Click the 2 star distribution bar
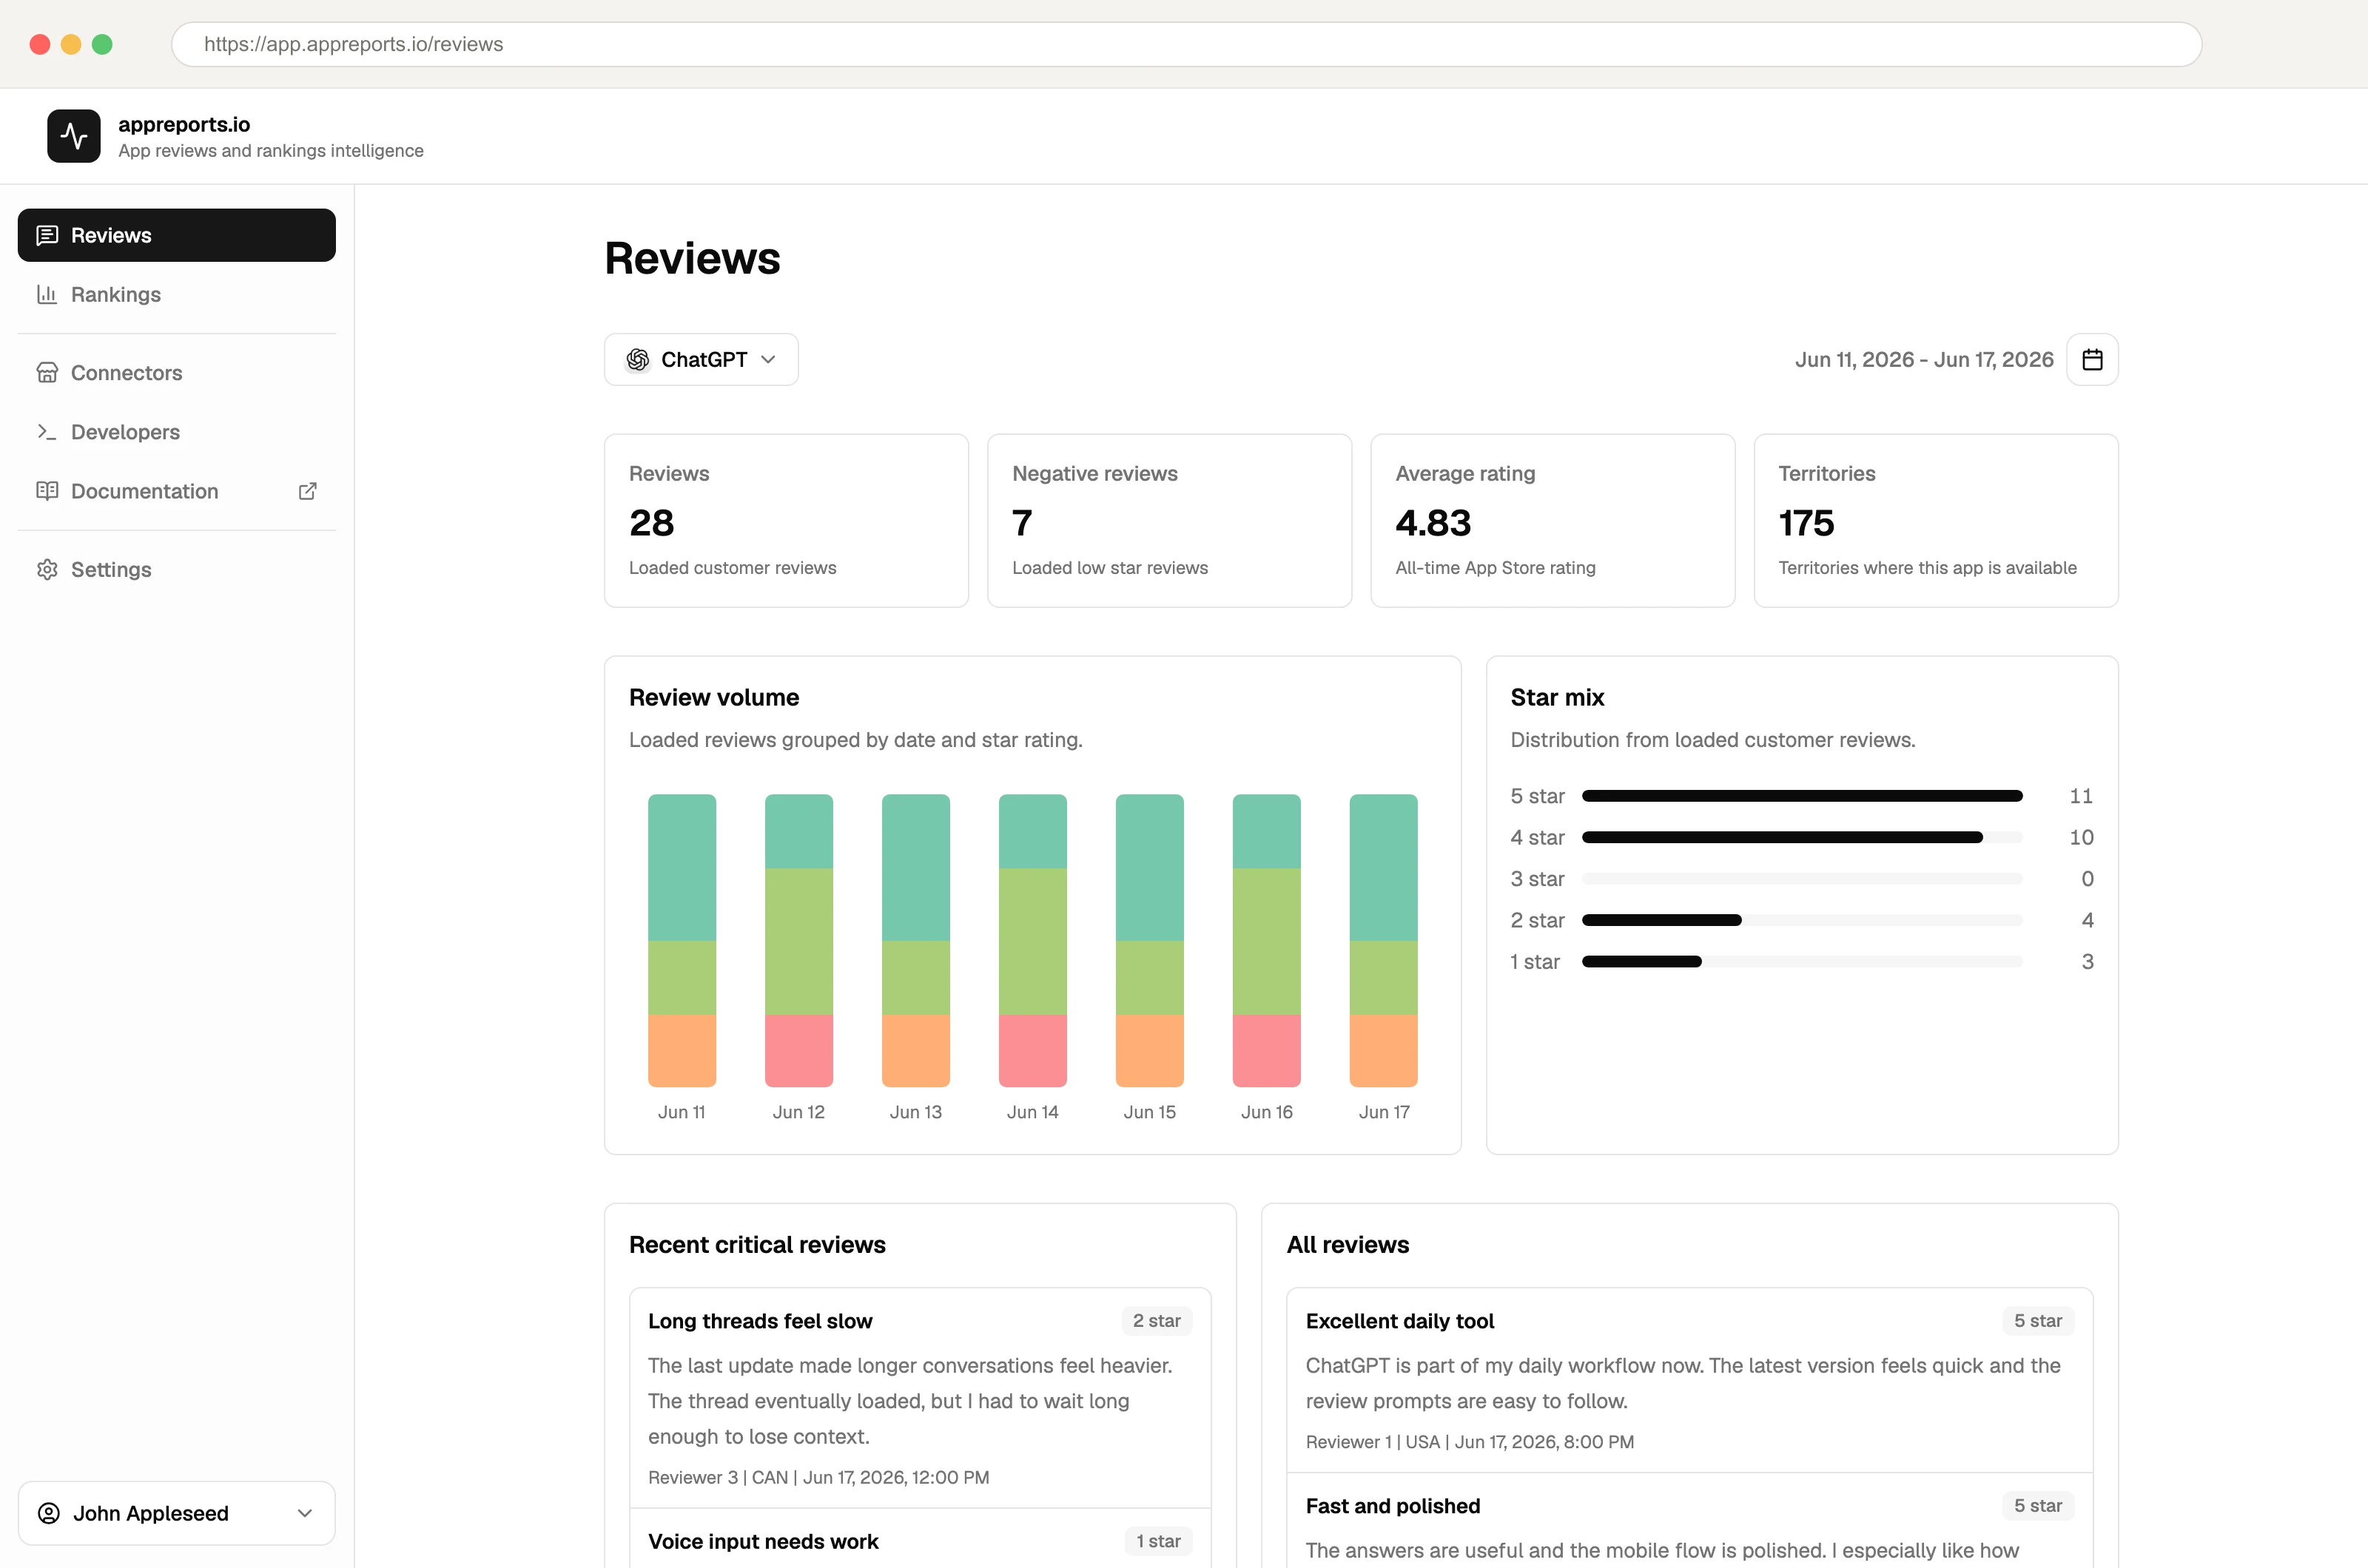2368x1568 pixels. (1802, 920)
